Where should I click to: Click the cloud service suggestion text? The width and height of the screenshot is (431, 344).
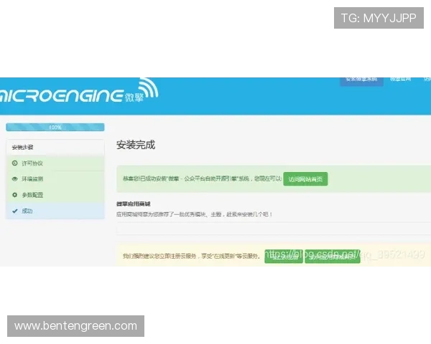191,257
